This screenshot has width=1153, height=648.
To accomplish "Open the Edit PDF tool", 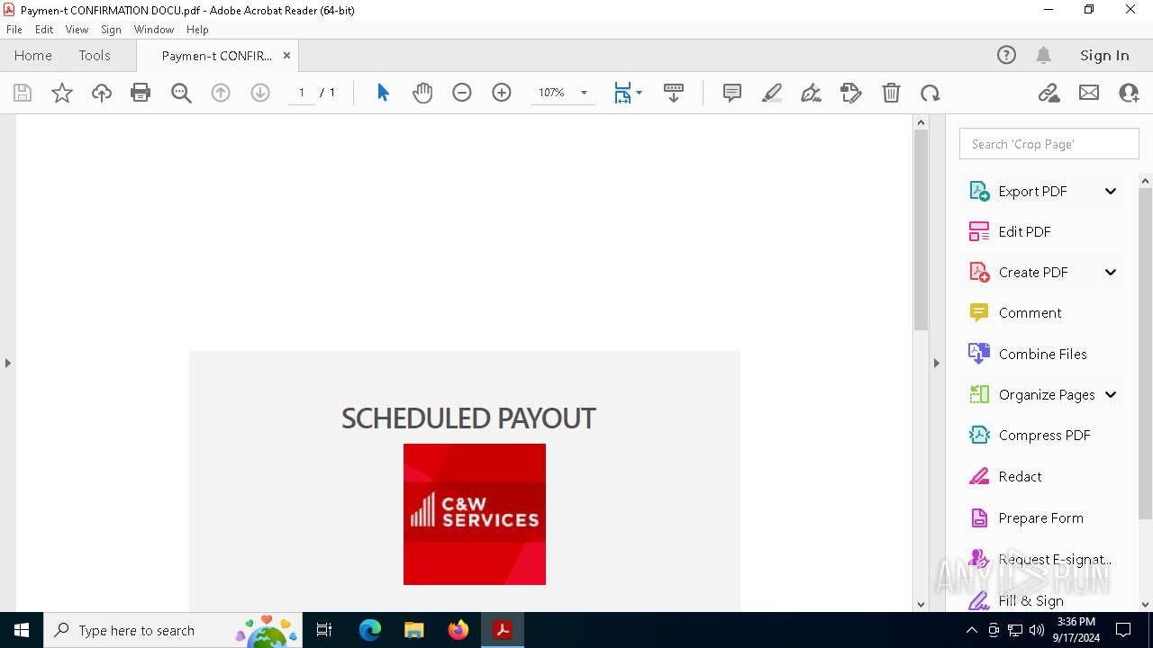I will pyautogui.click(x=1010, y=231).
